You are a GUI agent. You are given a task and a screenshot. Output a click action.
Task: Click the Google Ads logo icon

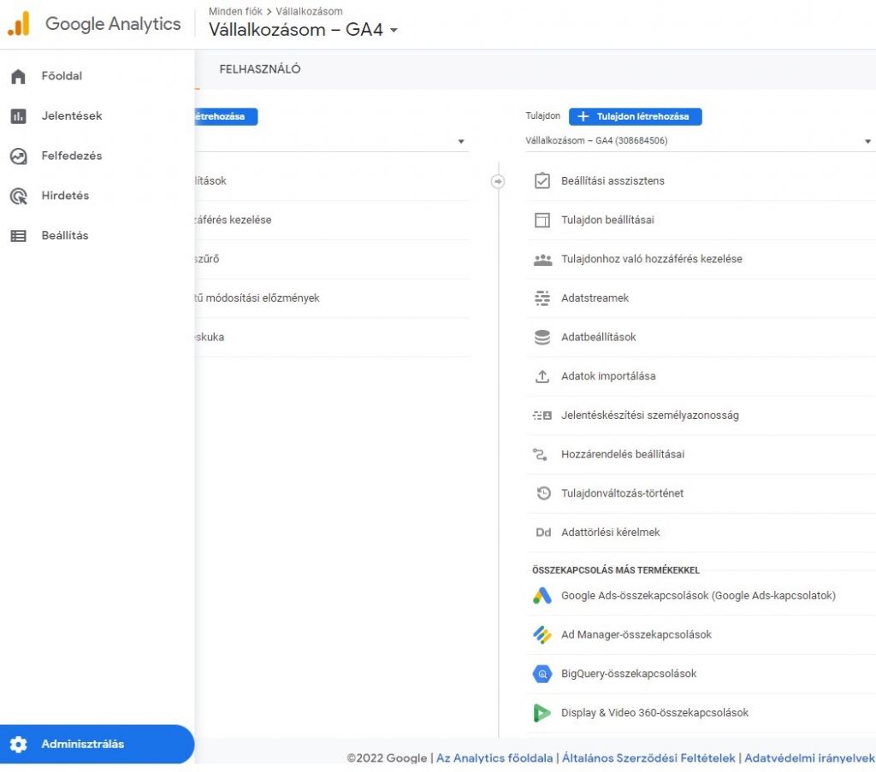click(542, 596)
